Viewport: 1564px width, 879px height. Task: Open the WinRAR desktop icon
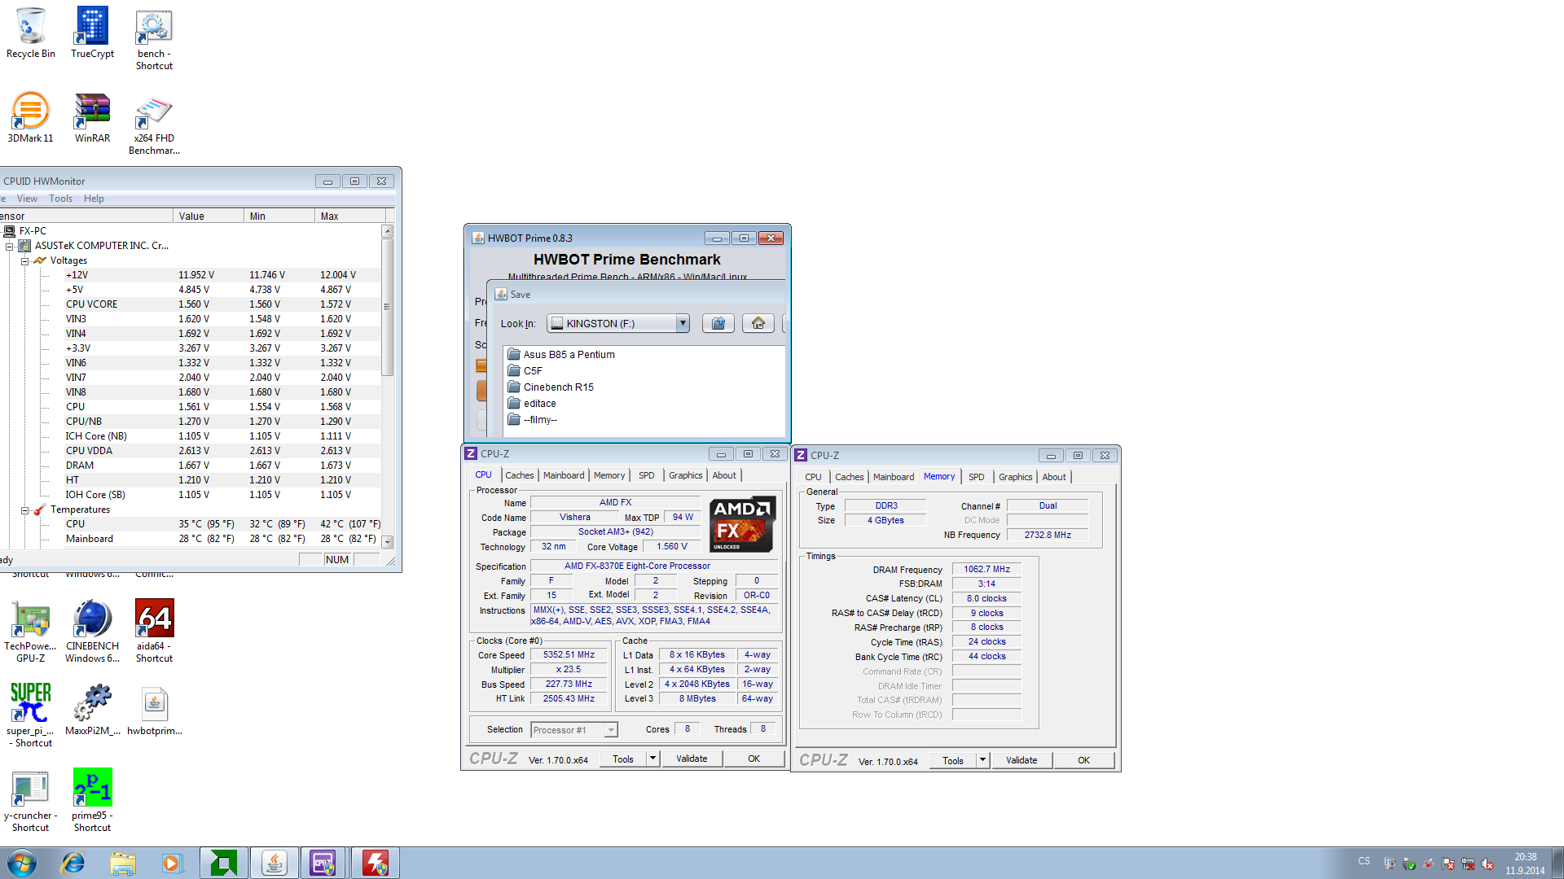(x=92, y=117)
